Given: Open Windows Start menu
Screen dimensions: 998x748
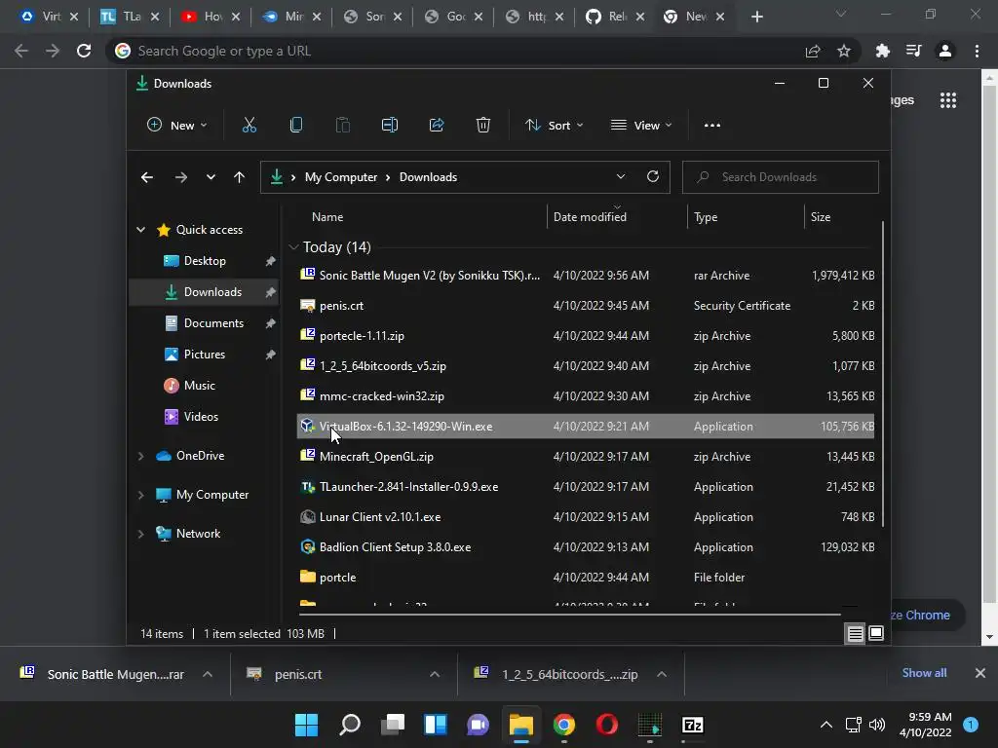Looking at the screenshot, I should pyautogui.click(x=306, y=725).
